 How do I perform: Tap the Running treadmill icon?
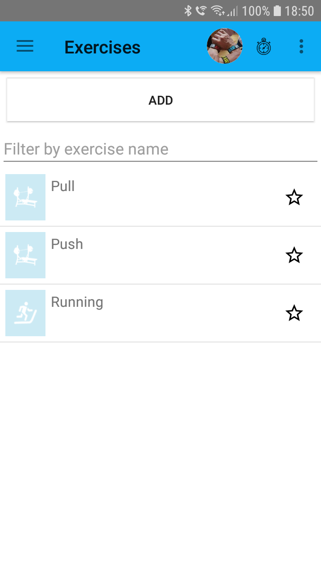click(25, 313)
